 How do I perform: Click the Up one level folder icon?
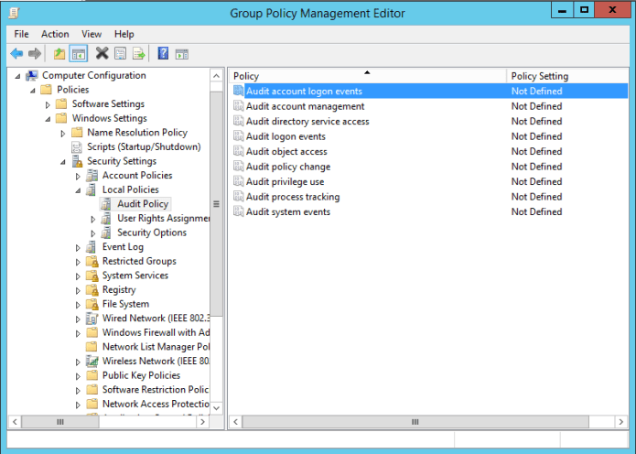tap(60, 54)
